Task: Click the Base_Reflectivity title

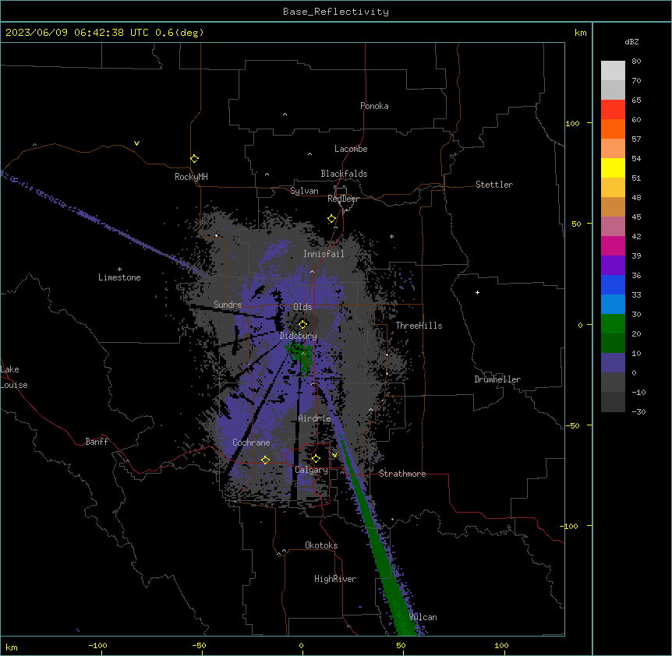Action: (x=336, y=12)
